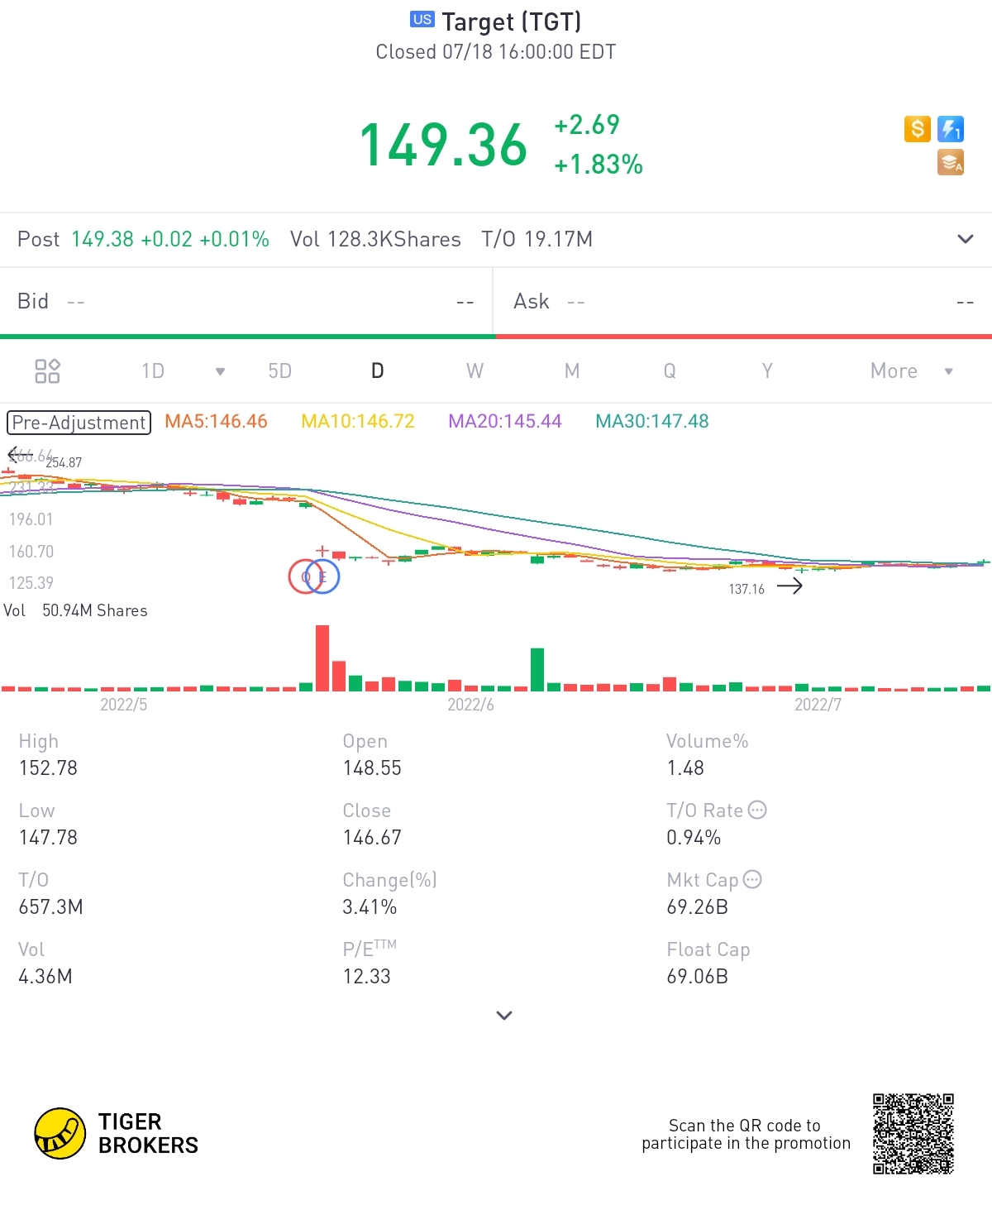Tap the MA20:145.44 indicator label
Image resolution: width=992 pixels, height=1229 pixels.
pyautogui.click(x=505, y=421)
